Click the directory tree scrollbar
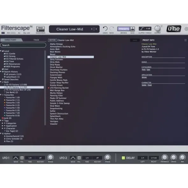The height and width of the screenshot is (188, 188). (45, 88)
